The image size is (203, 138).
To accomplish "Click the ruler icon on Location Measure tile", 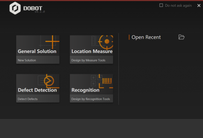I will 93,41.
